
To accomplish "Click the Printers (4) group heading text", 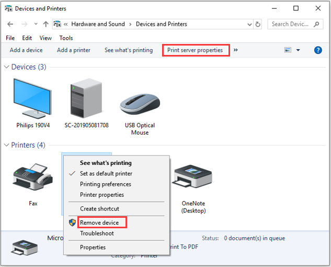I will click(x=28, y=145).
